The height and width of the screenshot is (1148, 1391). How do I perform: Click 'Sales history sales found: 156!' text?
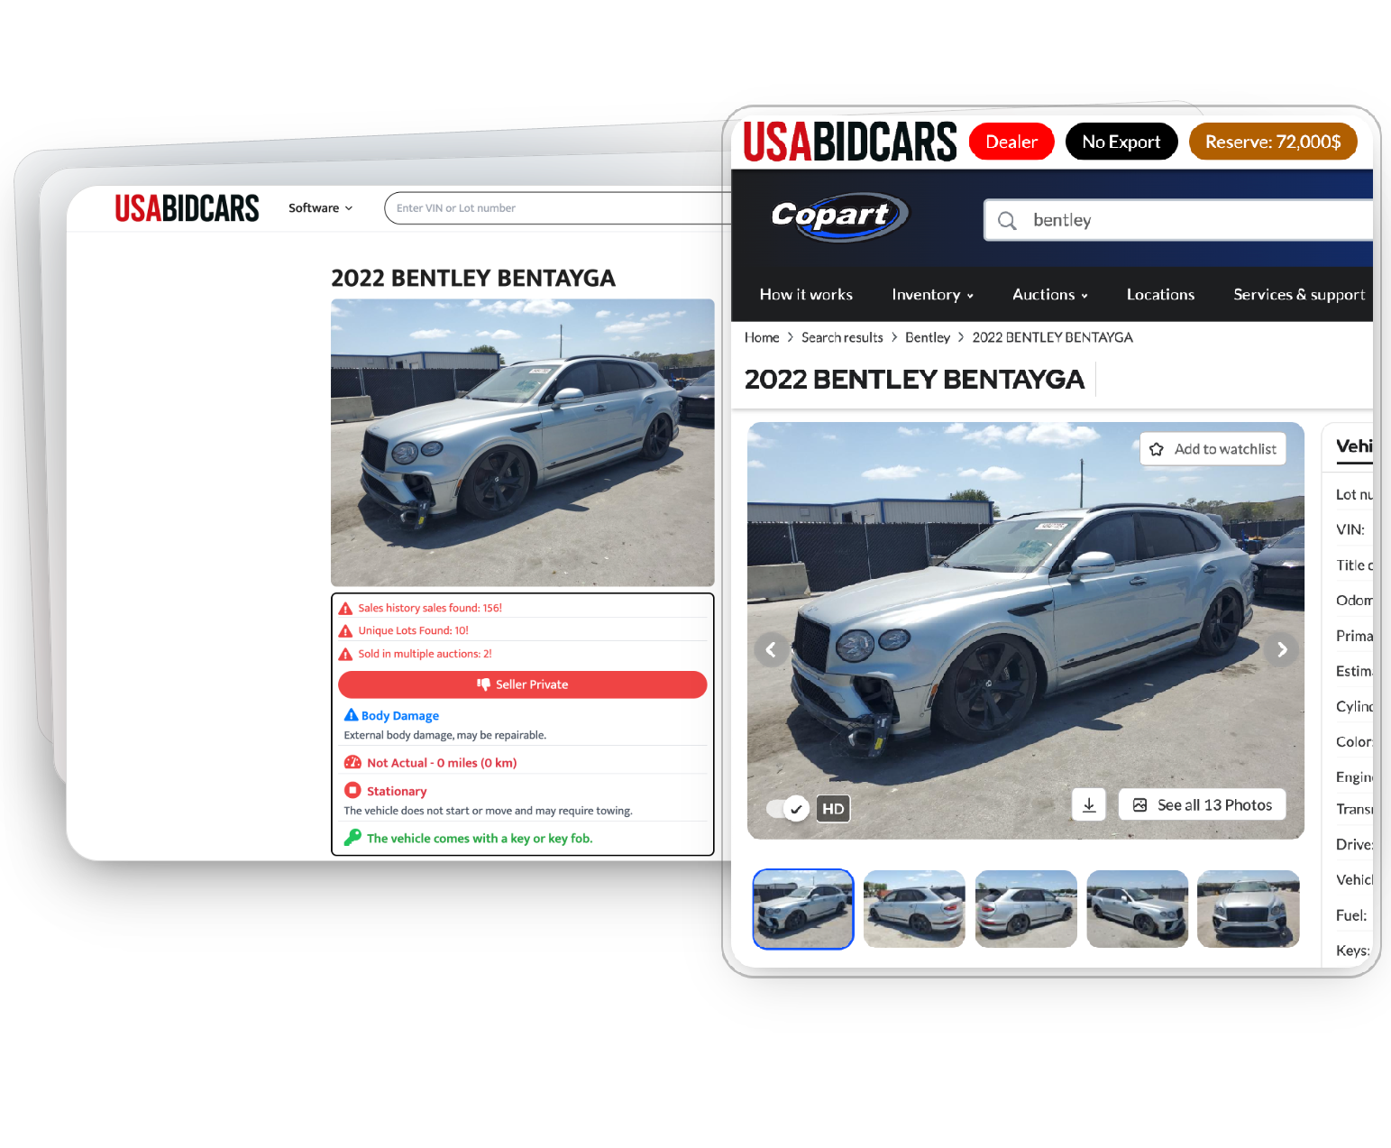pyautogui.click(x=430, y=609)
